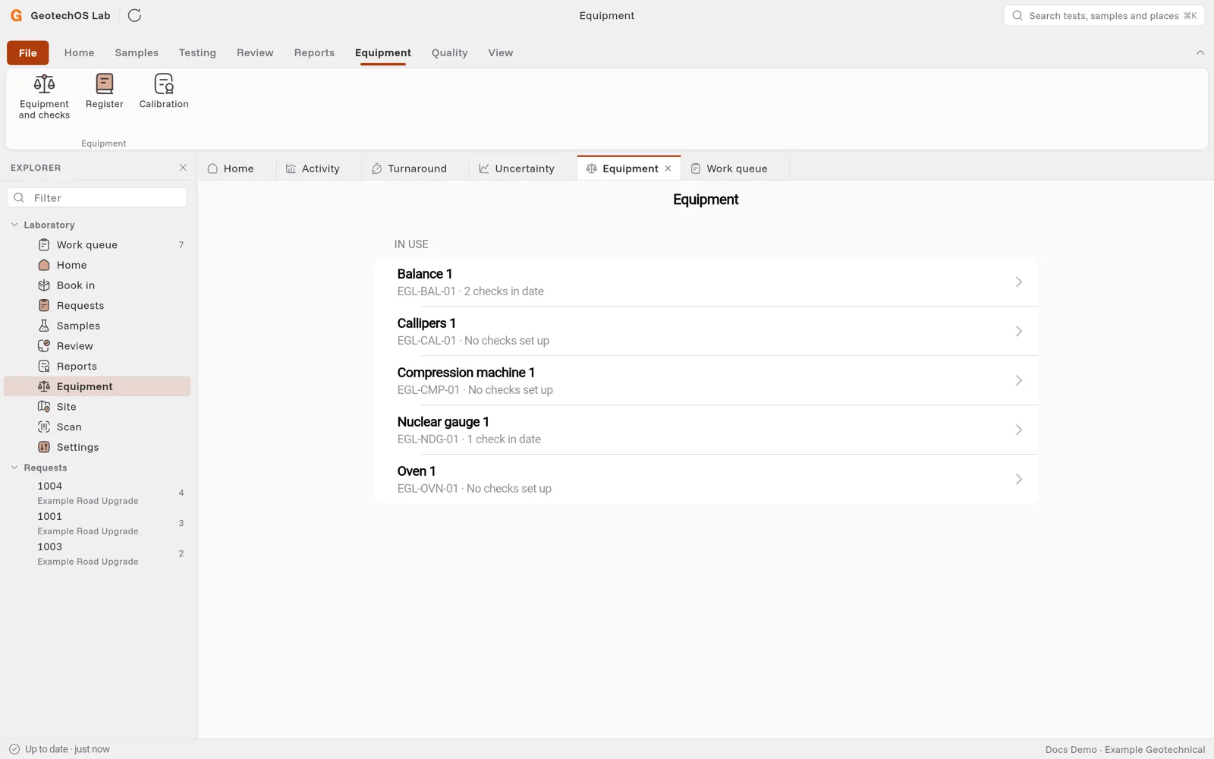Switch to the Samples ribbon tab
The image size is (1214, 759).
click(x=137, y=52)
